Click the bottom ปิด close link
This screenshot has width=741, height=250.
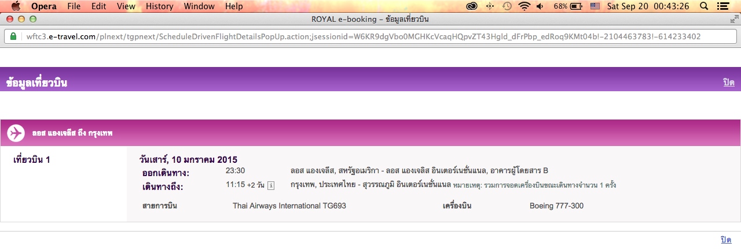coord(726,240)
